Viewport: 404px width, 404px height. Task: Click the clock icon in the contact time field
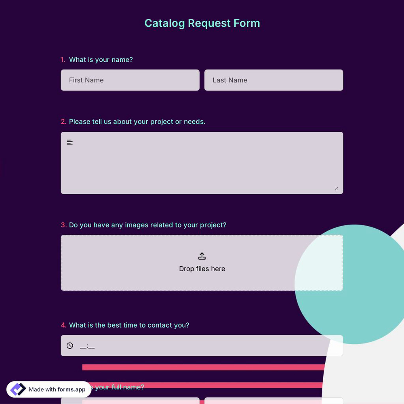click(69, 345)
